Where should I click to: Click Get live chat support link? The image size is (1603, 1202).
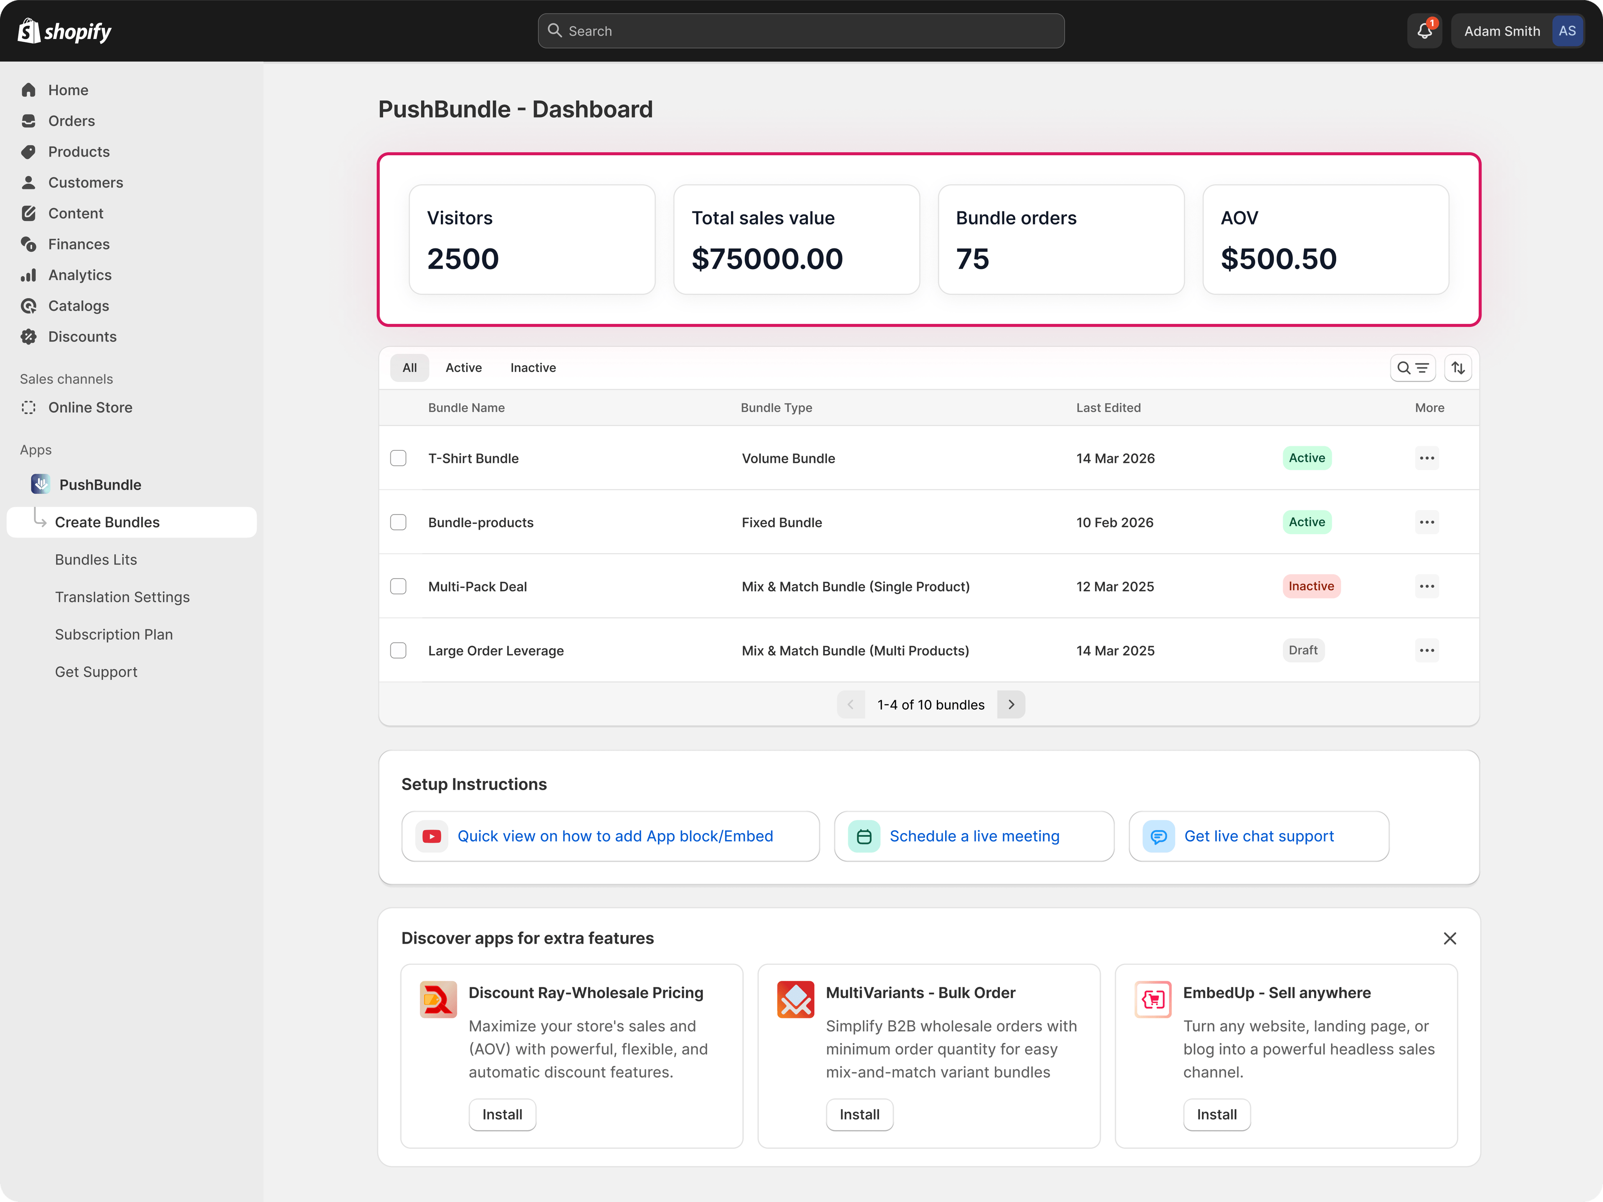1259,836
